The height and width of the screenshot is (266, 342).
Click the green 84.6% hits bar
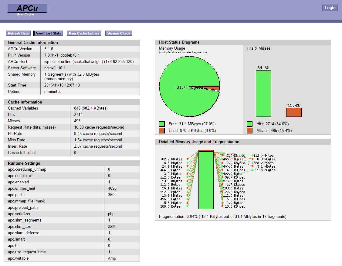pos(263,94)
